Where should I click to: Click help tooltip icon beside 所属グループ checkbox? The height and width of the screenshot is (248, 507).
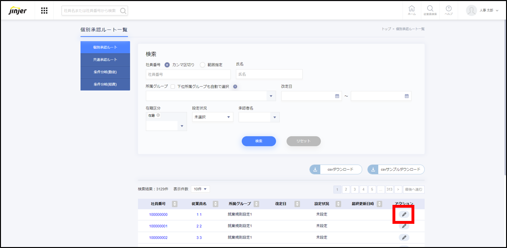(235, 86)
